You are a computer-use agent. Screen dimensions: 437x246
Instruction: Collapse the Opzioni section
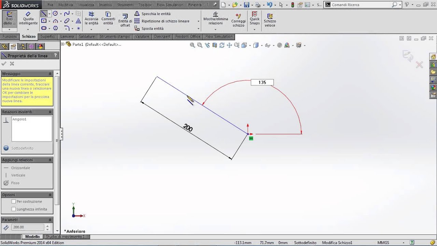pos(50,195)
